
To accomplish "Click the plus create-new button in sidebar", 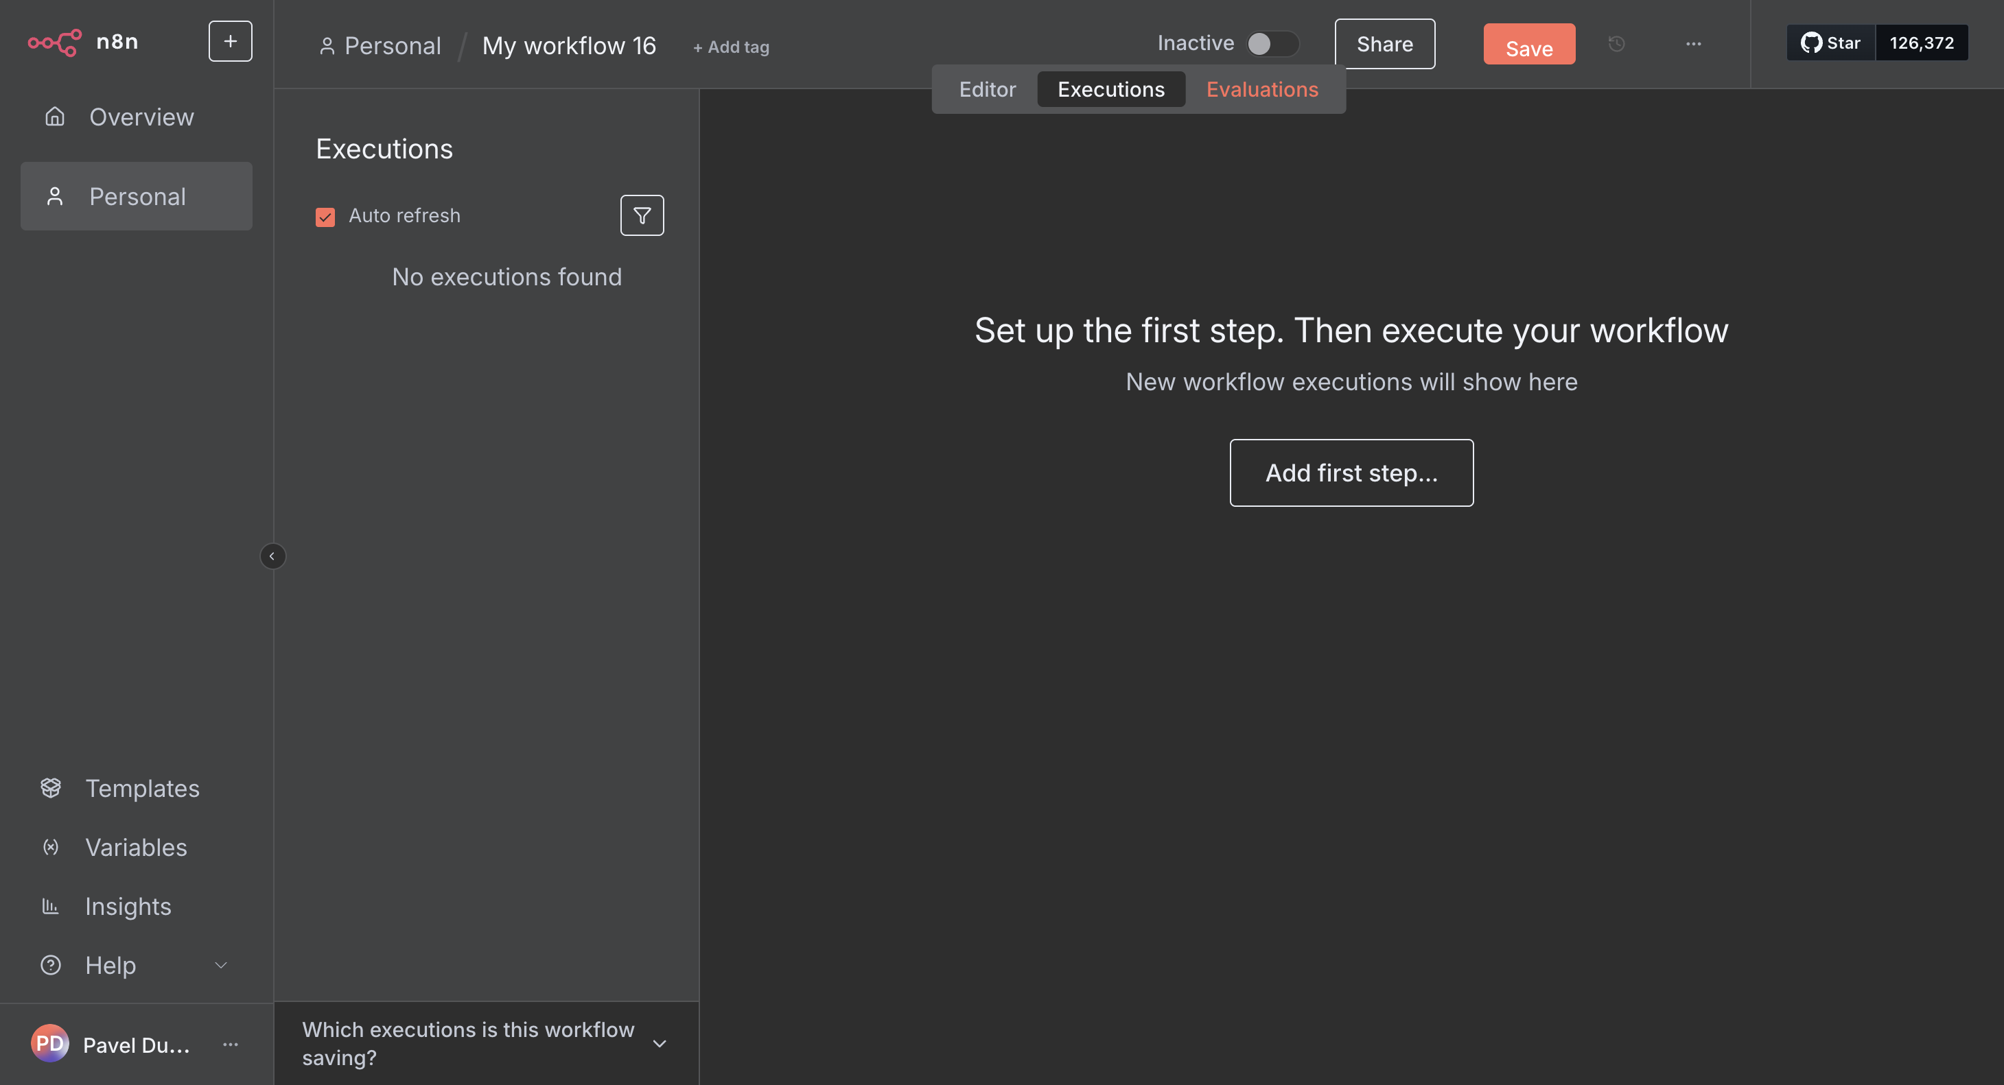I will (x=231, y=41).
